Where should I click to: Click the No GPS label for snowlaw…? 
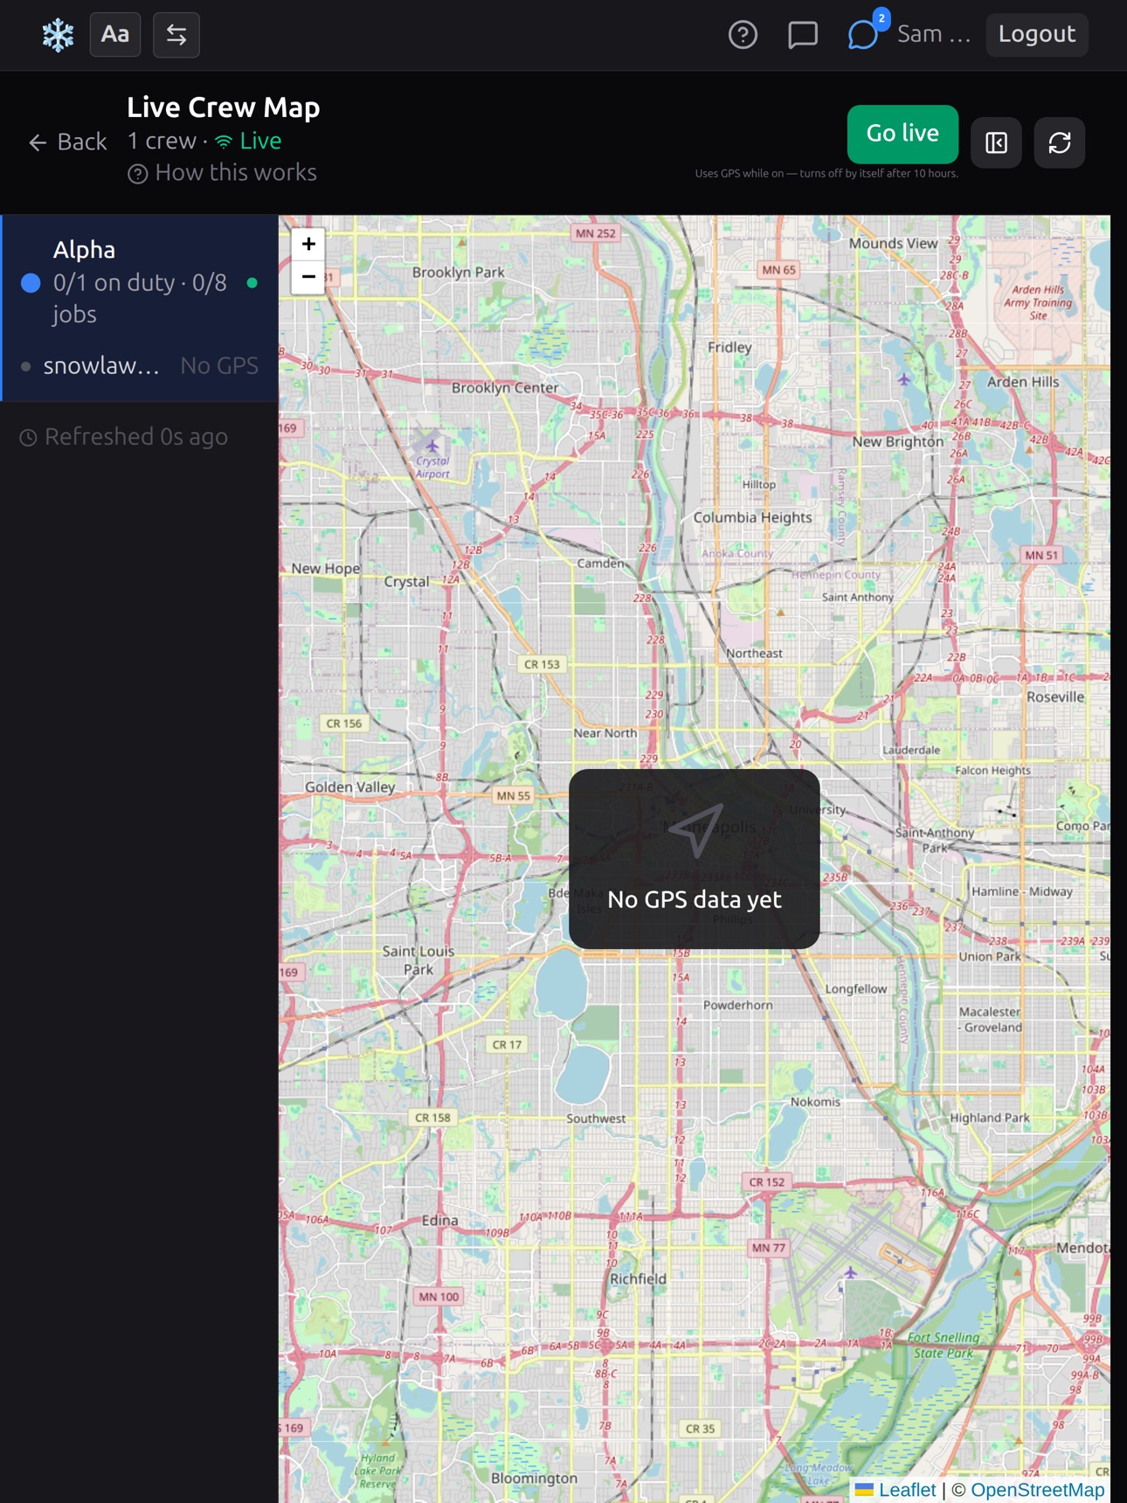click(x=219, y=366)
